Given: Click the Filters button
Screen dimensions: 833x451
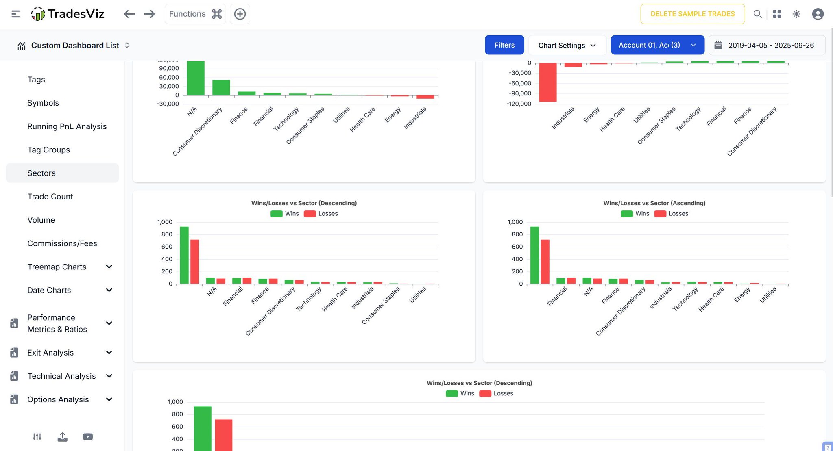Looking at the screenshot, I should 504,45.
